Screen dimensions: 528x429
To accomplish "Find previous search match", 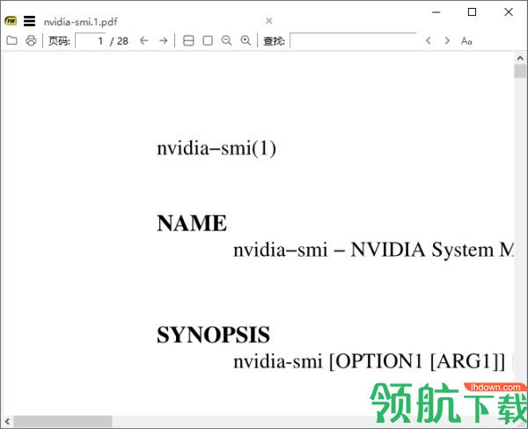I will pos(428,40).
